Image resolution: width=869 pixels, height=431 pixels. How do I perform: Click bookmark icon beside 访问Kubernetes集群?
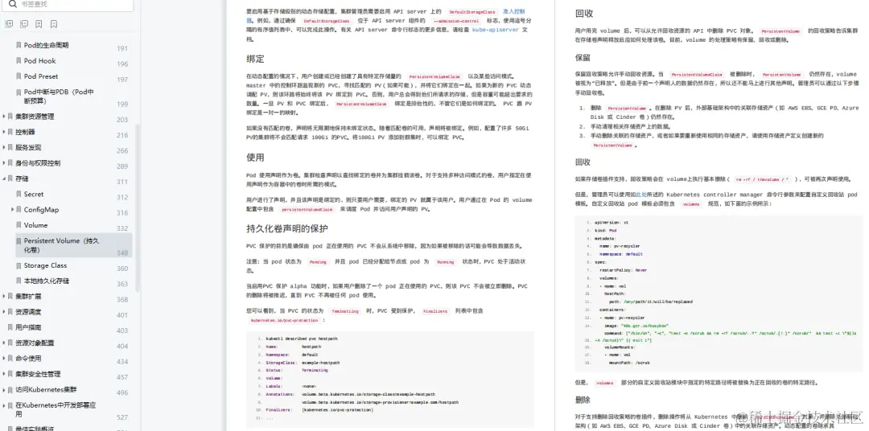point(10,389)
